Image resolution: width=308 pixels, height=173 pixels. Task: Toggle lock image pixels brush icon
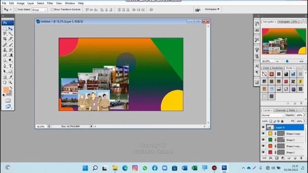pos(275,121)
